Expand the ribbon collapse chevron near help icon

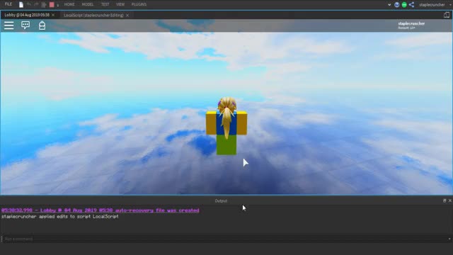[389, 5]
